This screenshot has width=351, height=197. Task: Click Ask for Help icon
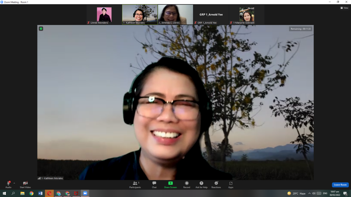[x=202, y=183]
